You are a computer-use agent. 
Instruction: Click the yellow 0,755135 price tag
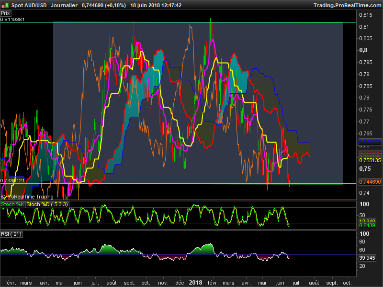pos(370,161)
